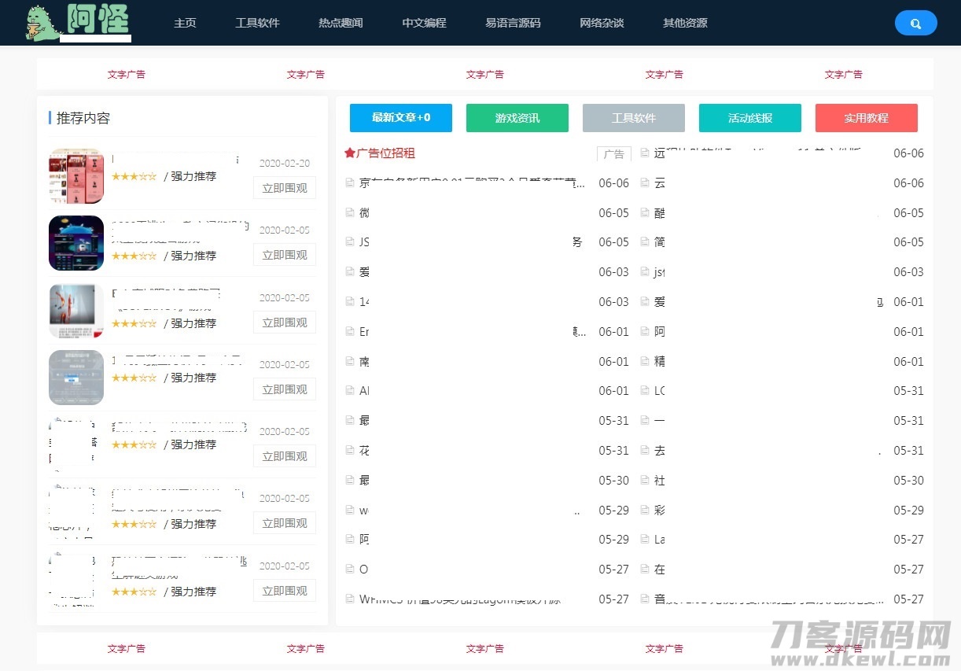Open the 广告位招租 link
This screenshot has height=671, width=961.
tap(386, 153)
